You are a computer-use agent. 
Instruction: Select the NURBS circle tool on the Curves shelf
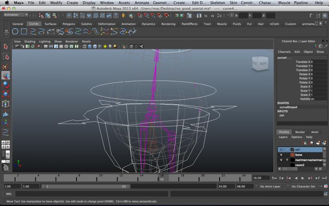pos(15,31)
